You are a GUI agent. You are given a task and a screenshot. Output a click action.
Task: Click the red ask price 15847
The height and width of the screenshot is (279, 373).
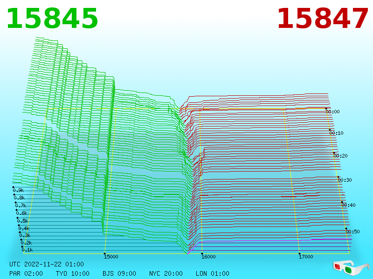[x=323, y=19]
